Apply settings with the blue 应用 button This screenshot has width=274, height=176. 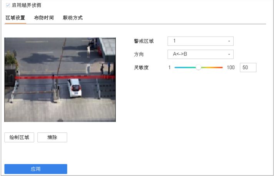point(36,169)
